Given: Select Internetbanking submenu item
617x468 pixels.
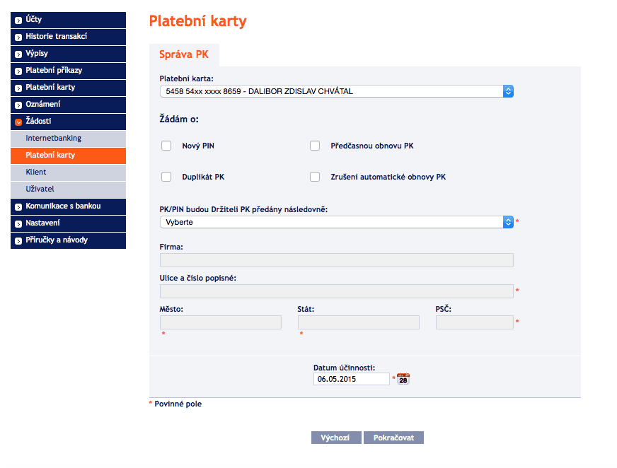Looking at the screenshot, I should pos(68,139).
